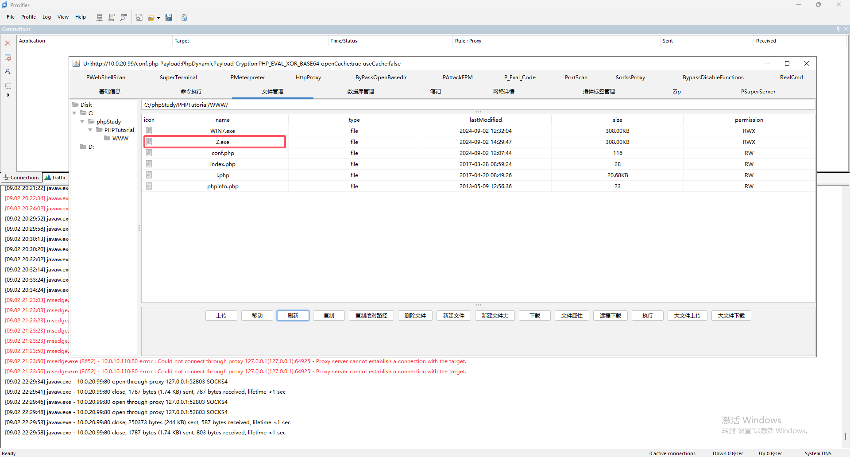Open Proxification Rules toolbar icon
The width and height of the screenshot is (850, 457).
pyautogui.click(x=112, y=17)
